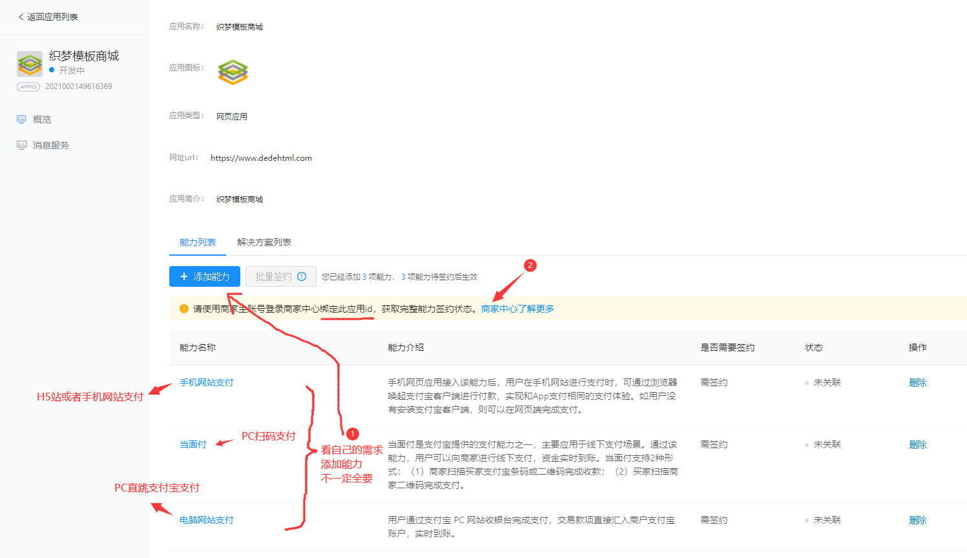The image size is (967, 558).
Task: Click the APPID badge icon
Action: [x=28, y=87]
